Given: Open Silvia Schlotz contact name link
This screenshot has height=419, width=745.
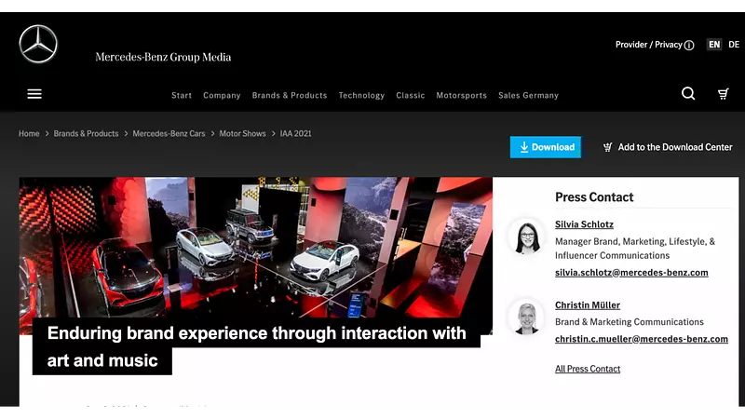Looking at the screenshot, I should click(584, 224).
